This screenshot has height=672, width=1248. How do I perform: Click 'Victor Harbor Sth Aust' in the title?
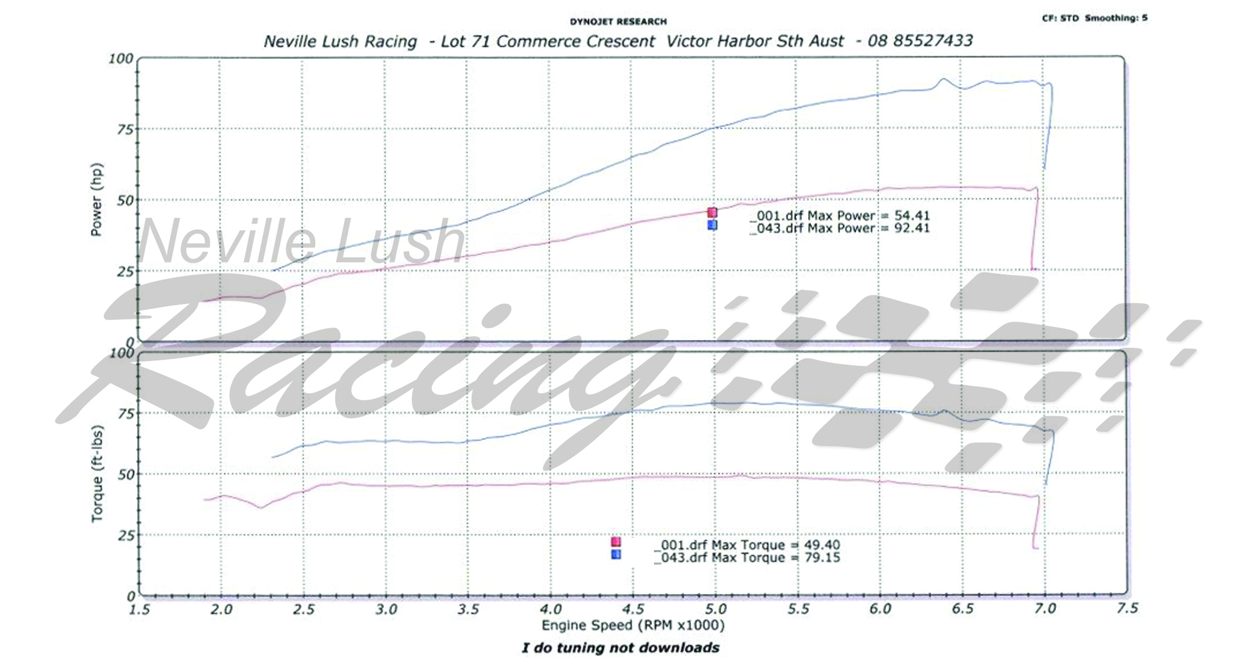click(754, 41)
